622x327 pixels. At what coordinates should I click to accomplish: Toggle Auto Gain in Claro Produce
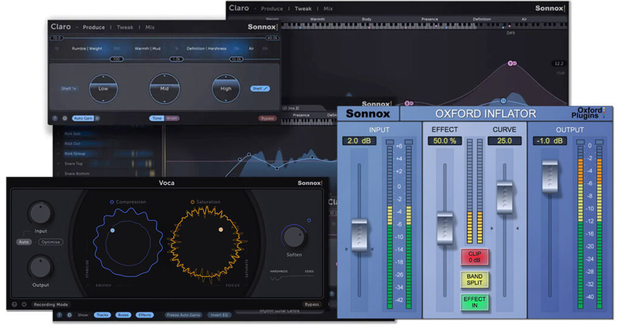(83, 119)
